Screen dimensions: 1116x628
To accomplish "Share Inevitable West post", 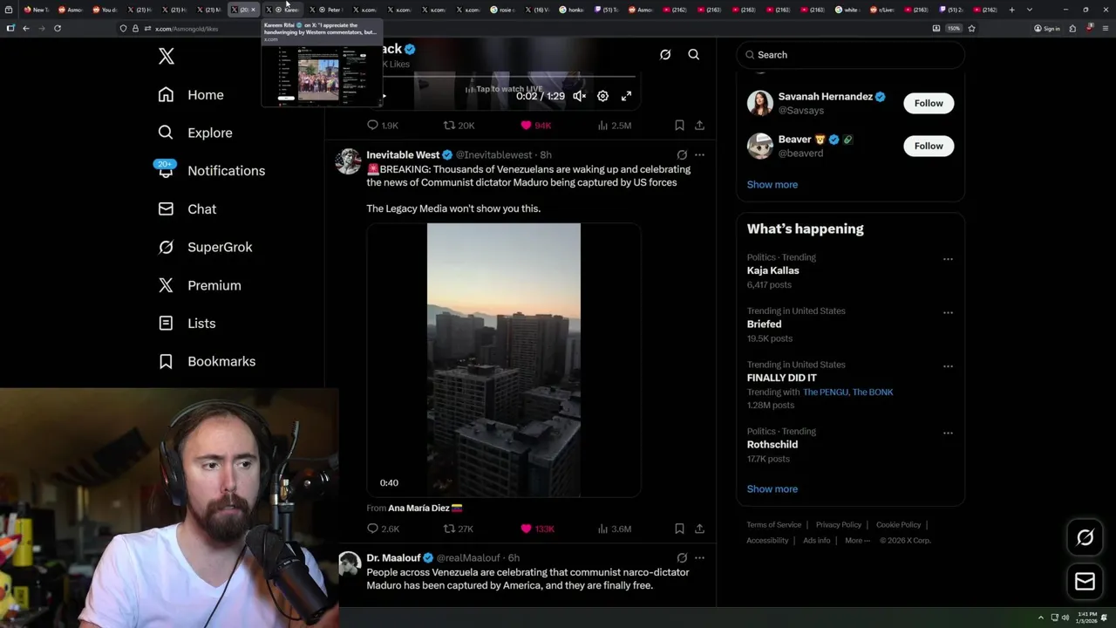I will [x=699, y=529].
